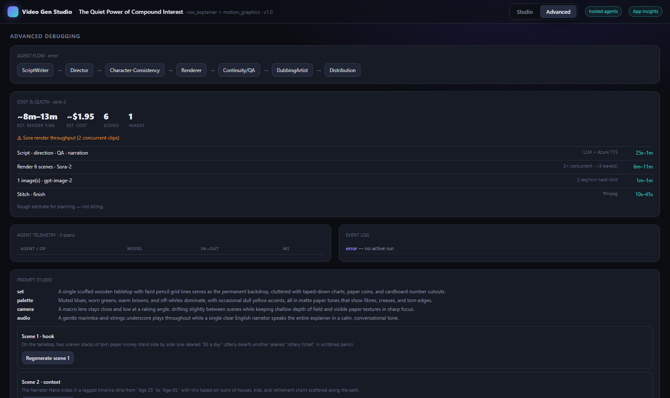
Task: Click the Script · direction · QA · narration row
Action: 335,153
